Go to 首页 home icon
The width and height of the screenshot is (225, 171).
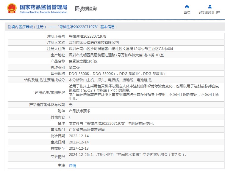[x=187, y=7]
